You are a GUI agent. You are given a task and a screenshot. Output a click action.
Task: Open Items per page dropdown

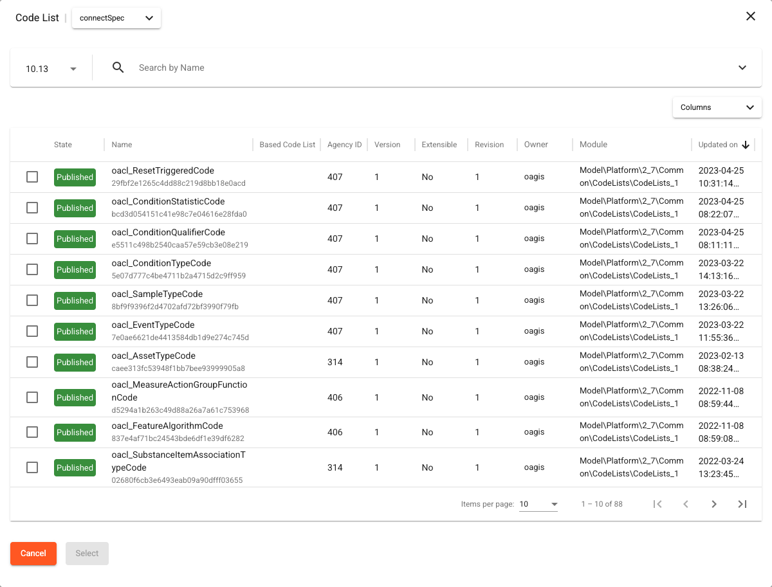click(538, 504)
